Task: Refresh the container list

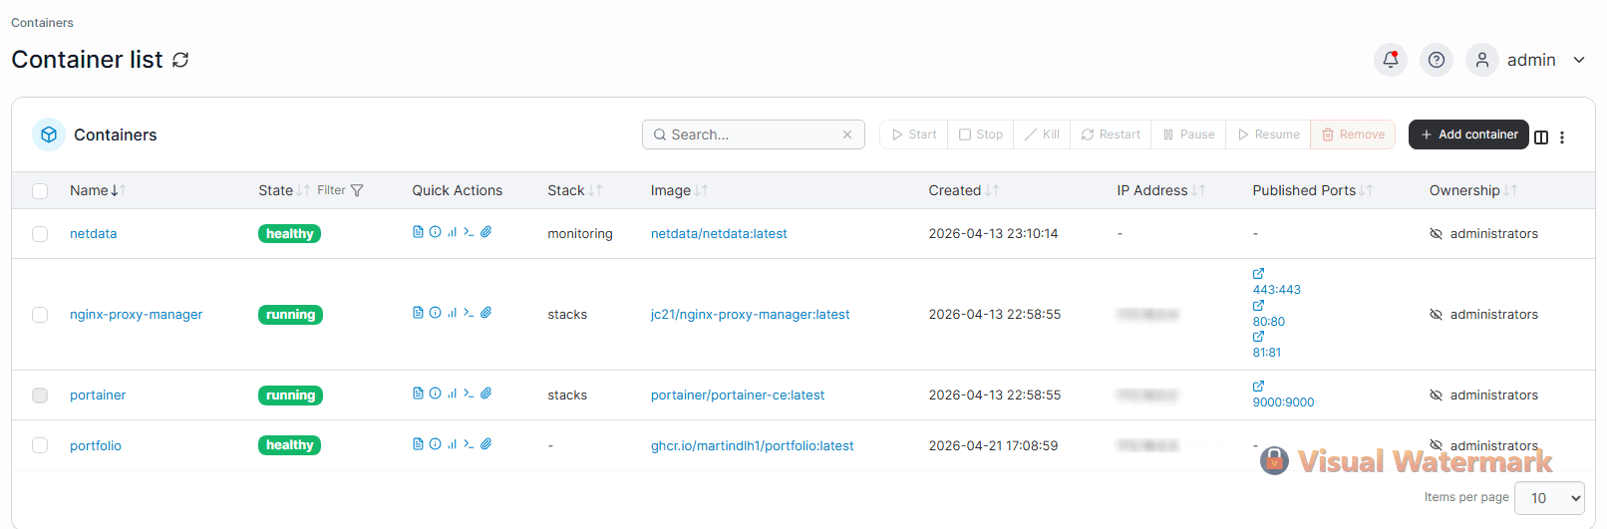Action: 180,60
